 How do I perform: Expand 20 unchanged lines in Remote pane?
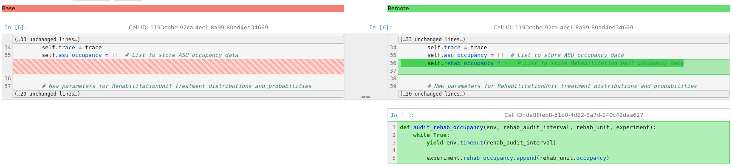pyautogui.click(x=563, y=94)
